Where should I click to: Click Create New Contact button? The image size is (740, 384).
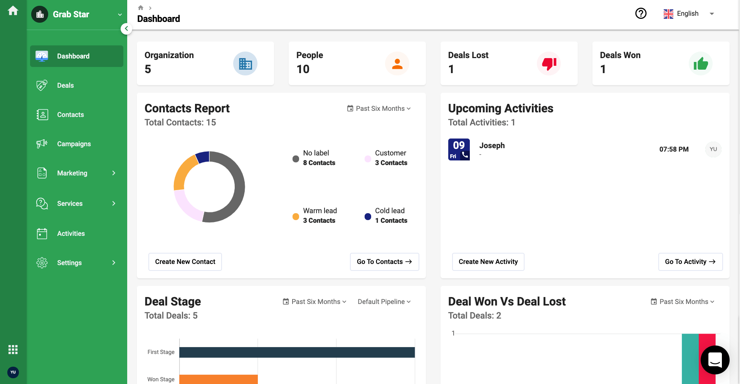185,262
